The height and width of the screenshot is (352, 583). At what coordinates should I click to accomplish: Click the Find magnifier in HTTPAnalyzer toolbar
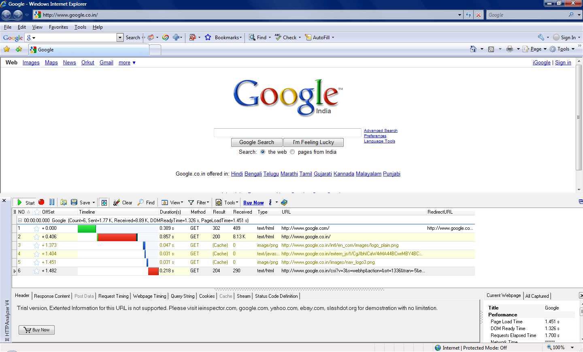[140, 202]
